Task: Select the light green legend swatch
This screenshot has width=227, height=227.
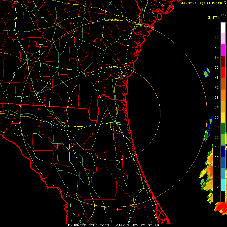Action: click(x=223, y=140)
